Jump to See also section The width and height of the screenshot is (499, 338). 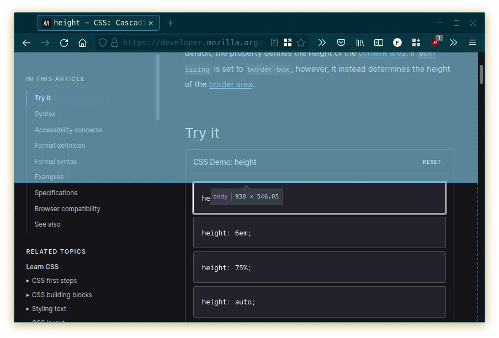point(47,224)
